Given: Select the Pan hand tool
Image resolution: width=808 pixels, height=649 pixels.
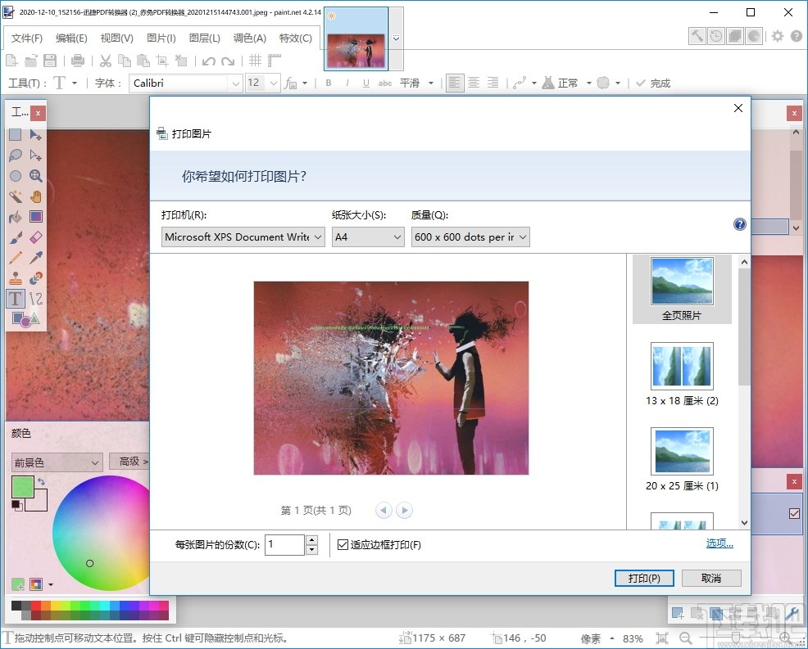Looking at the screenshot, I should (x=35, y=196).
